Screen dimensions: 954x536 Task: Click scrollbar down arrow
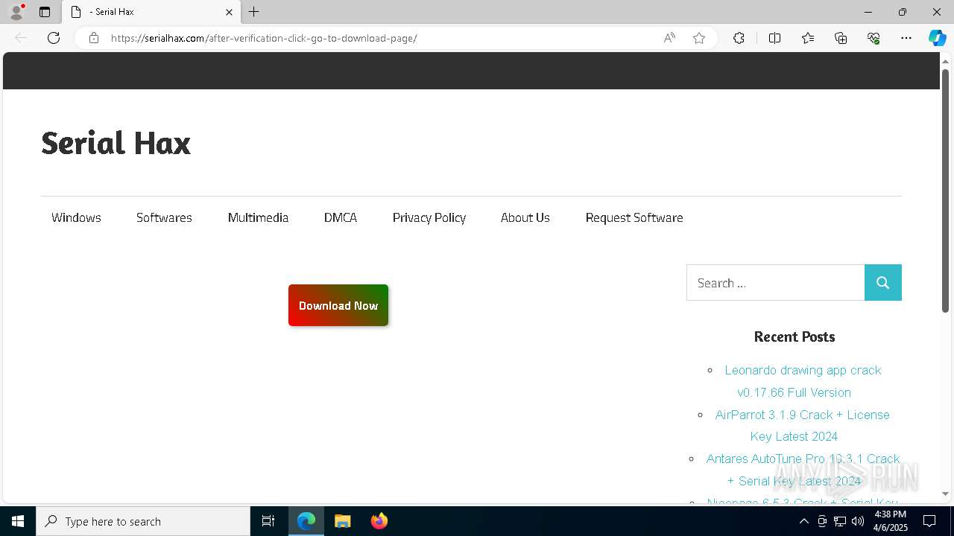tap(945, 494)
